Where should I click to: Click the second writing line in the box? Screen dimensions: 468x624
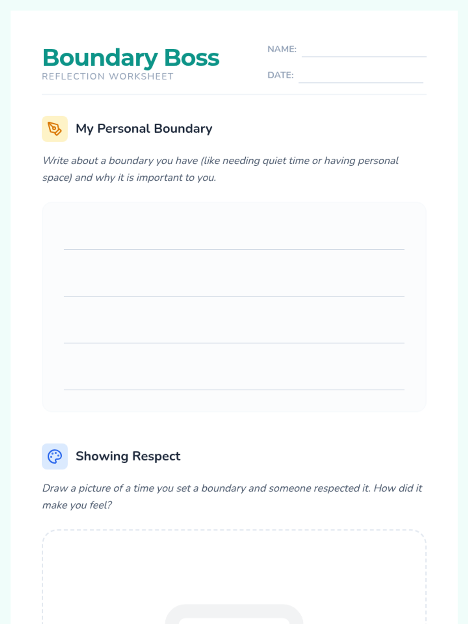[234, 296]
